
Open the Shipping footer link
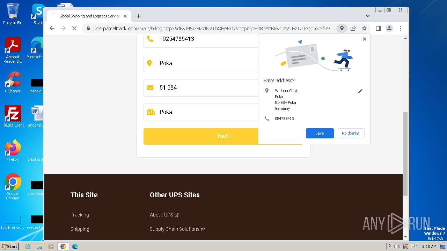click(80, 229)
